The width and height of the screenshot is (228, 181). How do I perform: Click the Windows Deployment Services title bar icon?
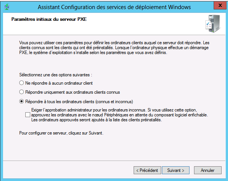point(7,7)
